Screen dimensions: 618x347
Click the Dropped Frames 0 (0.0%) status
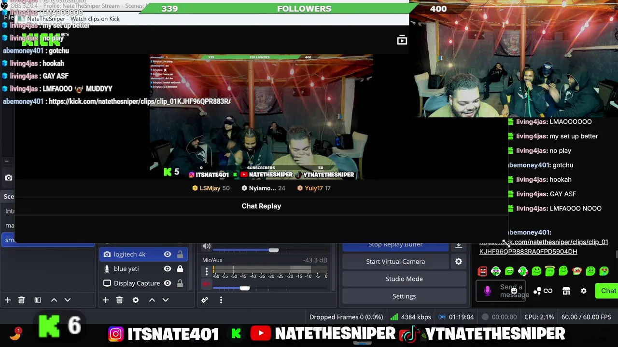[x=346, y=317]
